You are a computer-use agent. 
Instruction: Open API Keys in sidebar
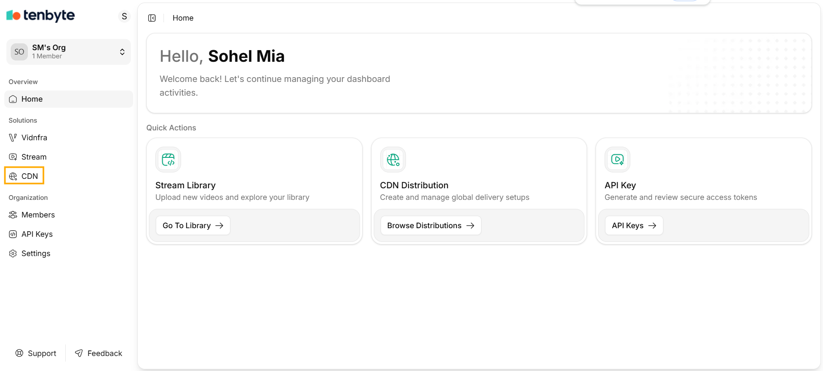[69, 234]
